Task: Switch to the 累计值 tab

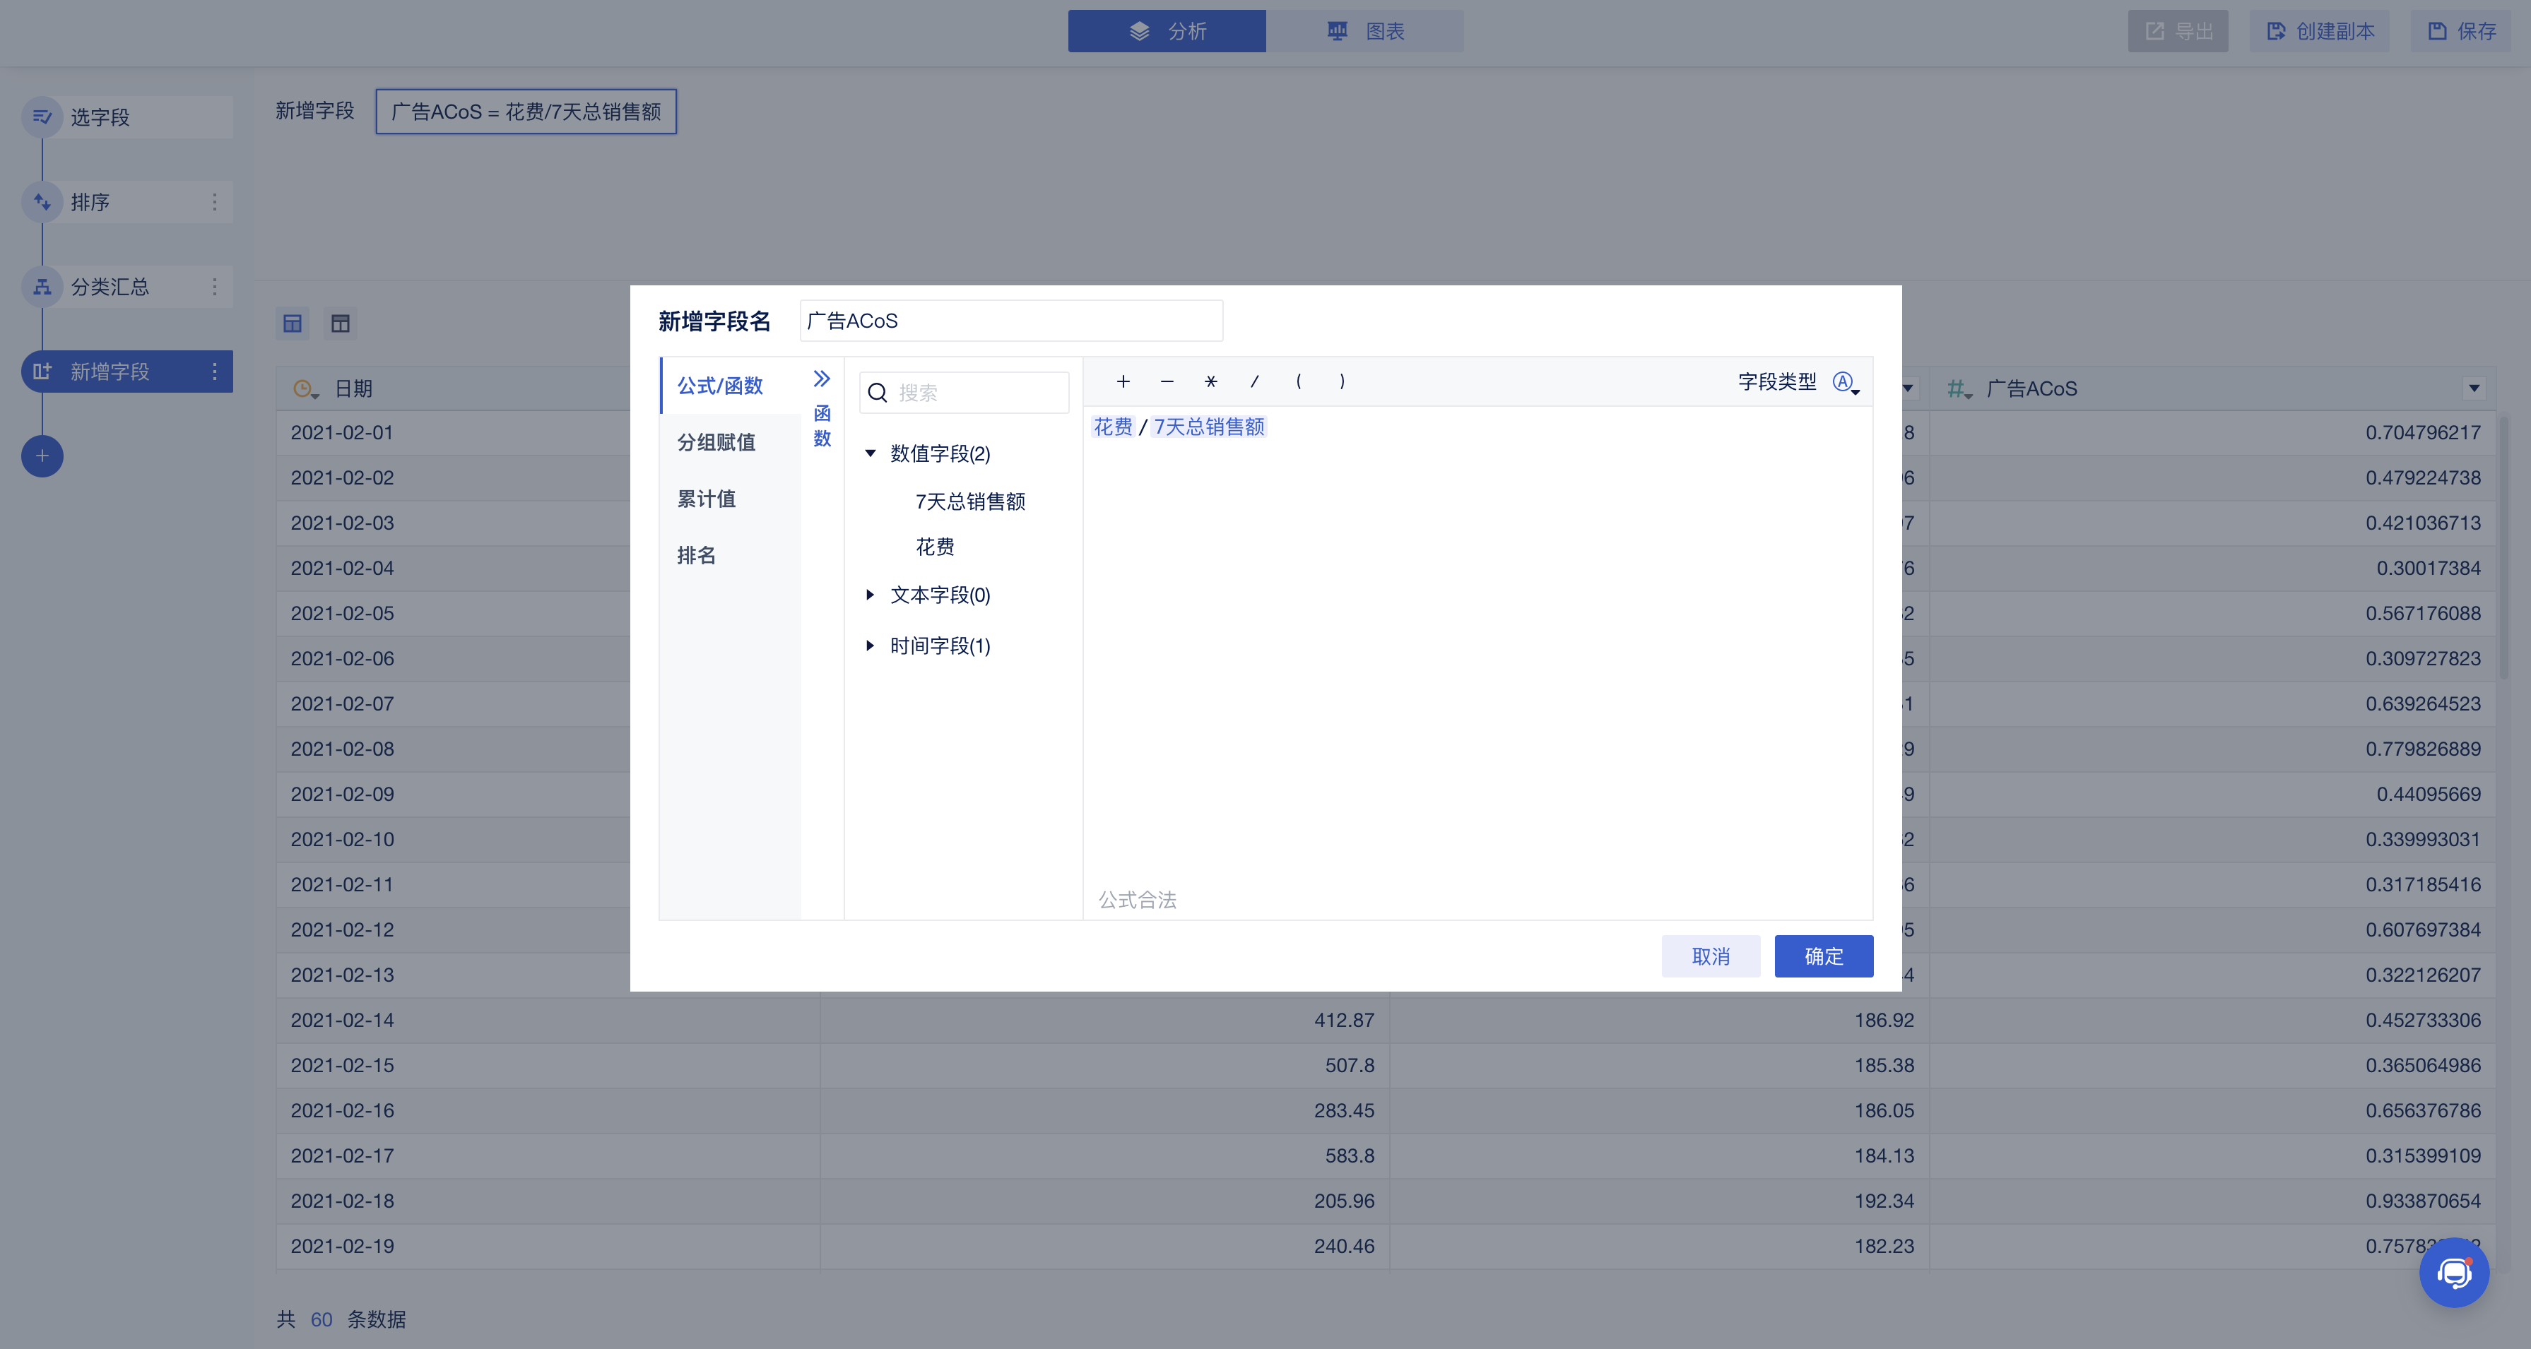Action: (x=707, y=499)
